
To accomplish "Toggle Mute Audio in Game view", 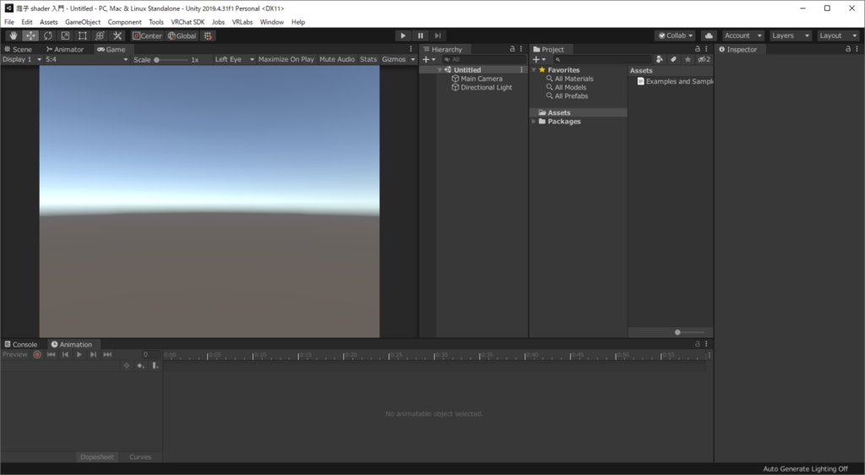I will pyautogui.click(x=337, y=60).
